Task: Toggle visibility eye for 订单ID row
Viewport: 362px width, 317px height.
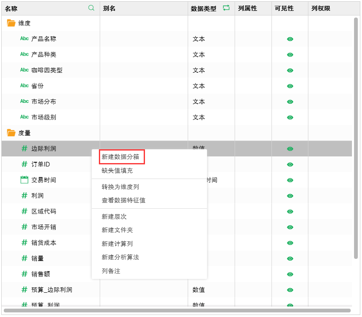Action: [x=290, y=164]
